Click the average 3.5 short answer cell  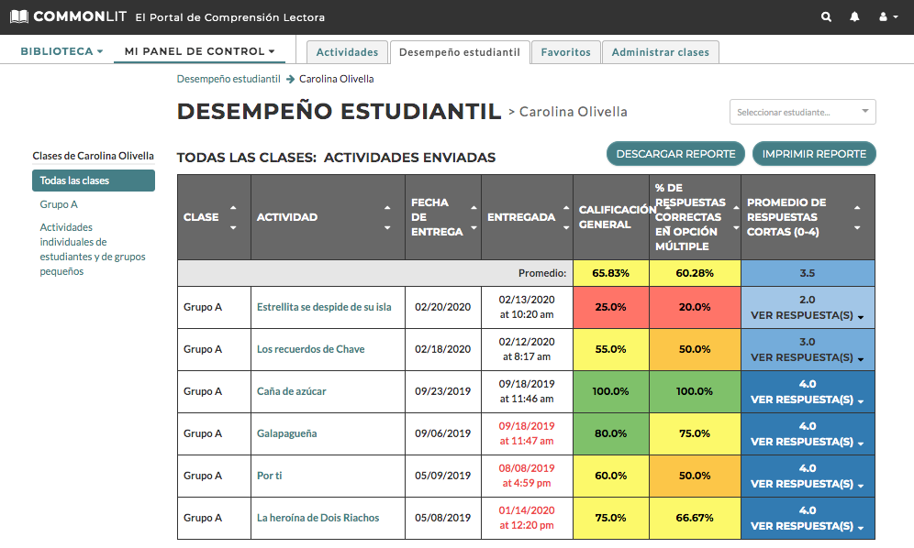tap(808, 273)
